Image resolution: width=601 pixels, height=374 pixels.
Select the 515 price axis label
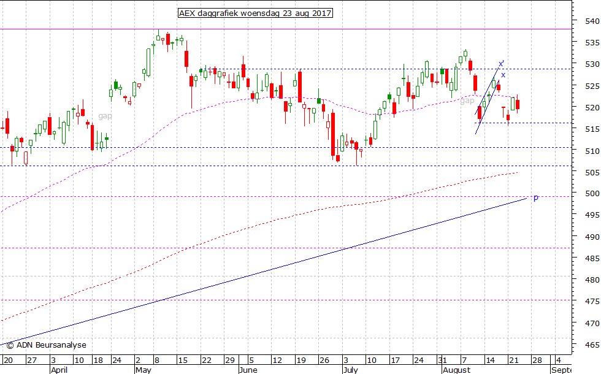coord(592,129)
